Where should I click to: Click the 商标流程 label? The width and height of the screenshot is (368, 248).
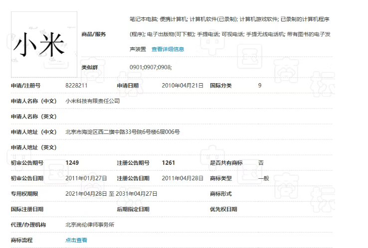tap(21, 240)
